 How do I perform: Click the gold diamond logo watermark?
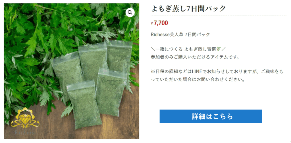[25, 118]
